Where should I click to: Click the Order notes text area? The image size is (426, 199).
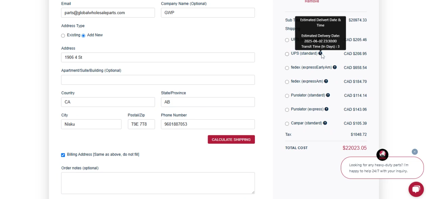pyautogui.click(x=158, y=183)
